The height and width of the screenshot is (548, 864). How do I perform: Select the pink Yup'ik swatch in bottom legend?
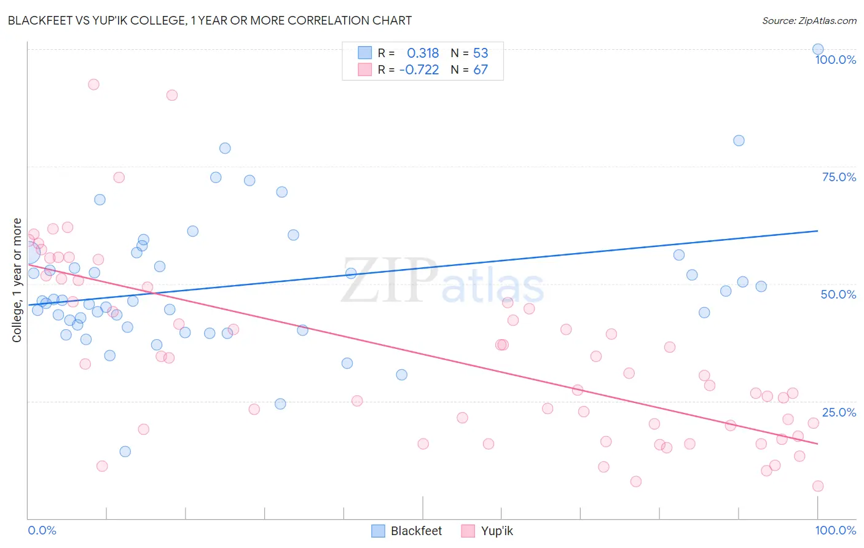tap(468, 531)
